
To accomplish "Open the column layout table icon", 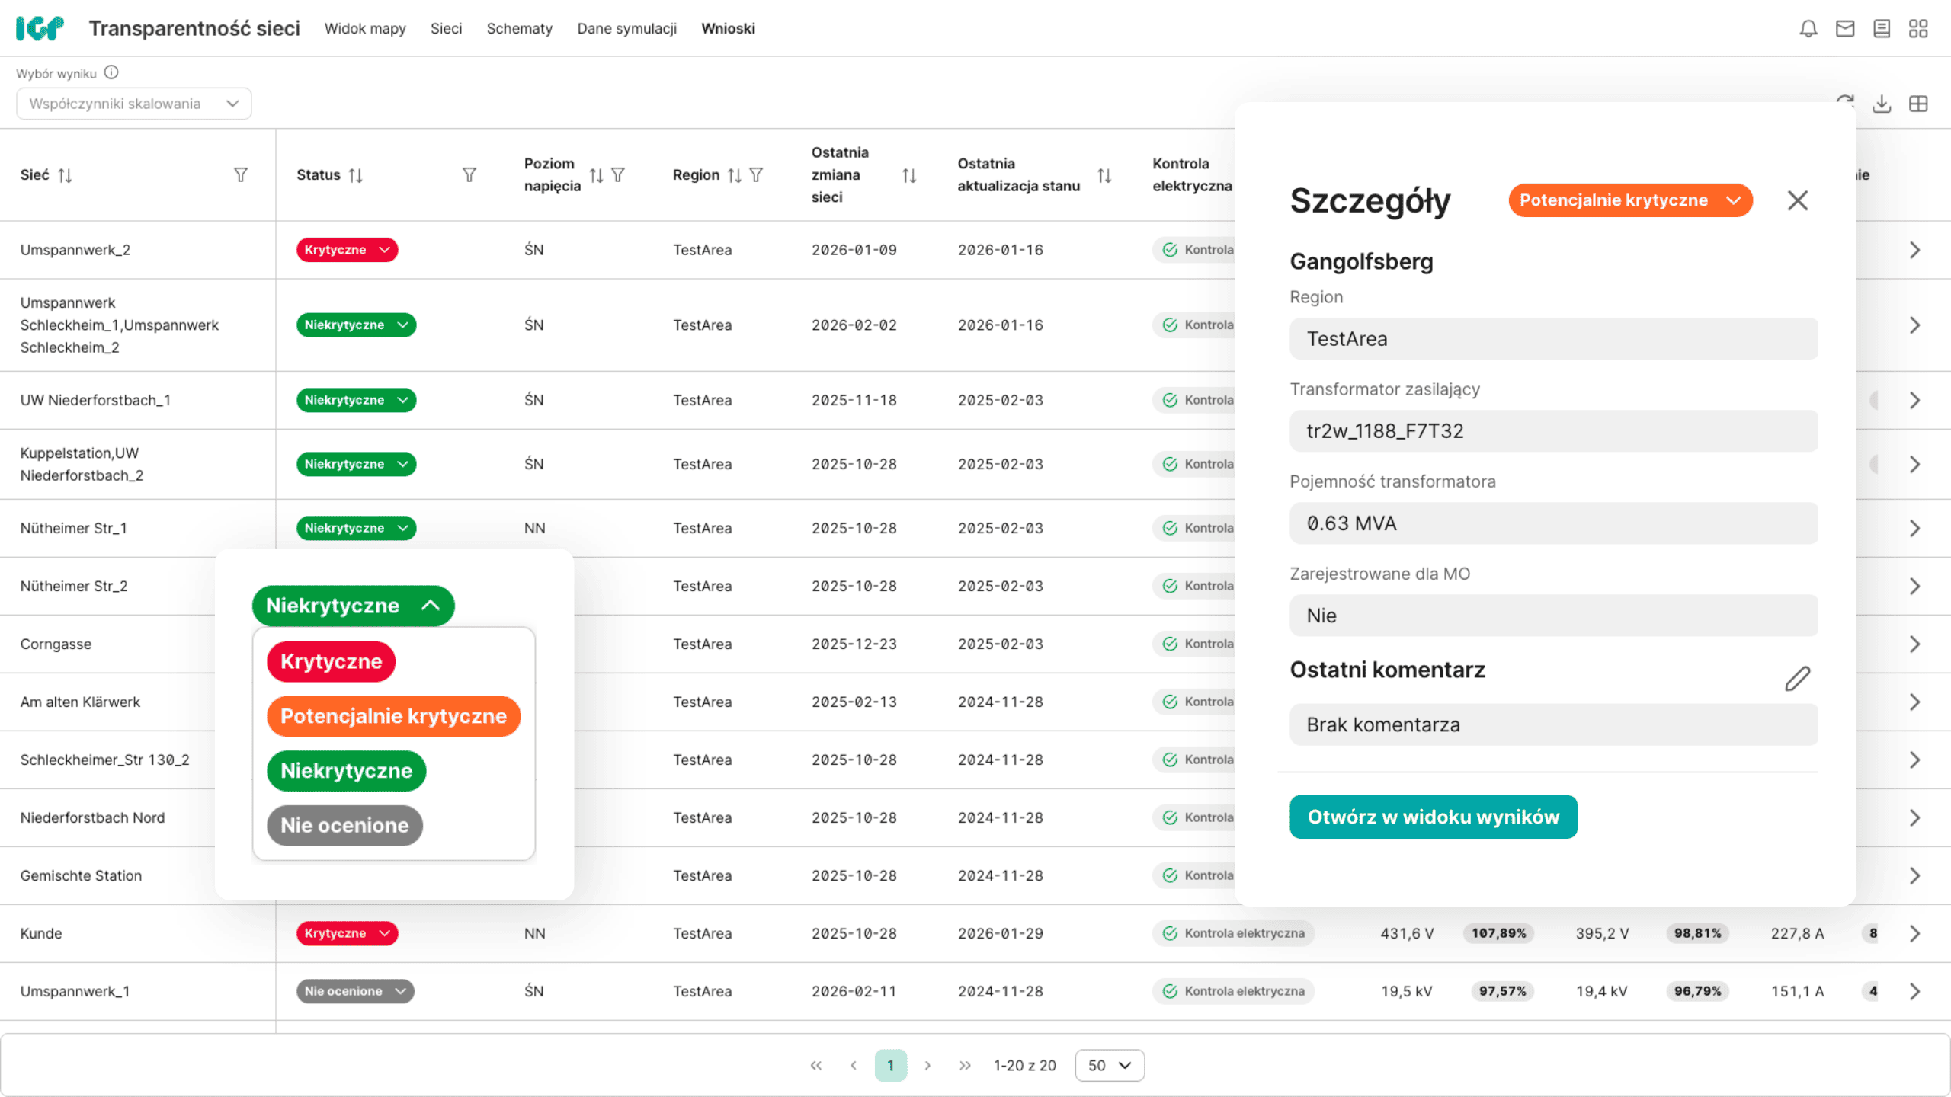I will (1917, 104).
